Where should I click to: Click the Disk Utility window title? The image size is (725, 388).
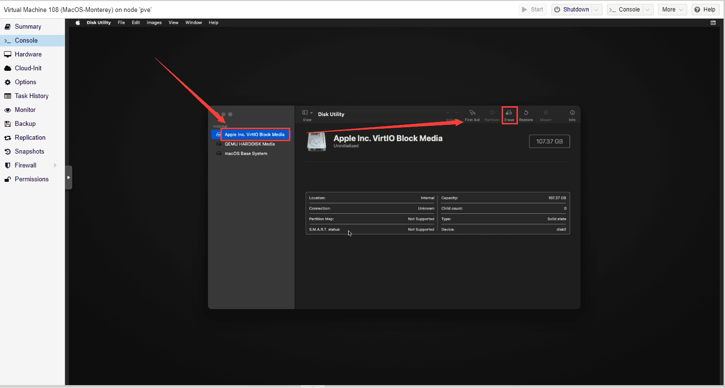[331, 114]
